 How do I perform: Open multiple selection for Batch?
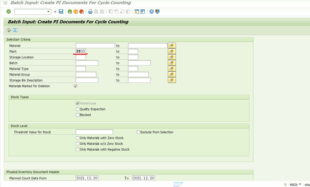(172, 63)
